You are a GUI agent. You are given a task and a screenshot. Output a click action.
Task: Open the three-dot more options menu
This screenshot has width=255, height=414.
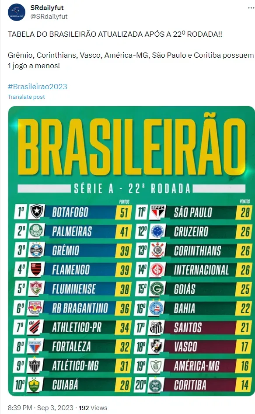point(251,8)
